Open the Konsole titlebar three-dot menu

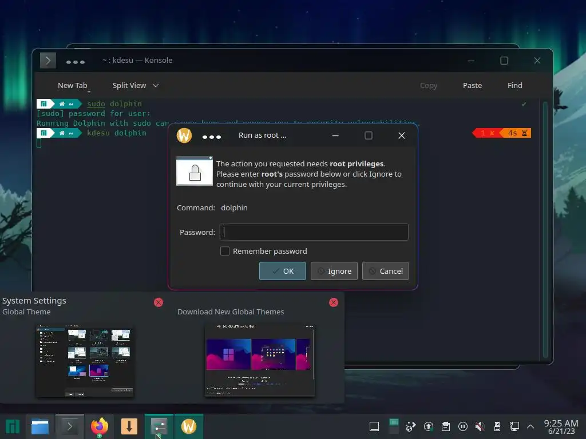pyautogui.click(x=76, y=62)
